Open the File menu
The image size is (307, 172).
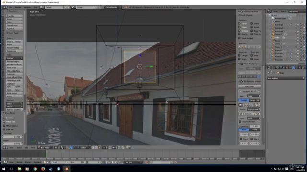pyautogui.click(x=11, y=7)
